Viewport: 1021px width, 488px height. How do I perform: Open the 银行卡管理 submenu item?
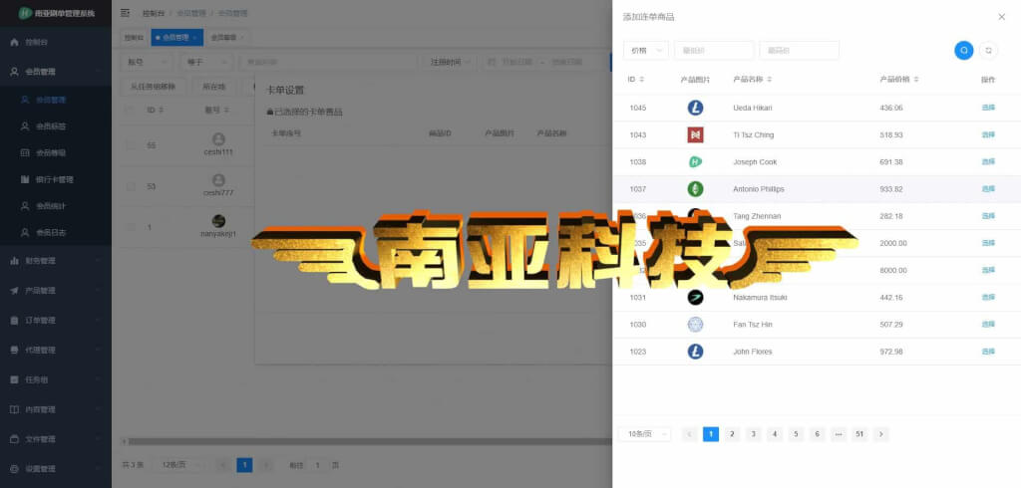pyautogui.click(x=56, y=179)
